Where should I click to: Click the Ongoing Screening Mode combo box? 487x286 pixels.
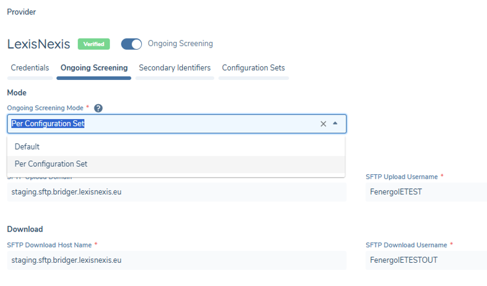click(176, 124)
